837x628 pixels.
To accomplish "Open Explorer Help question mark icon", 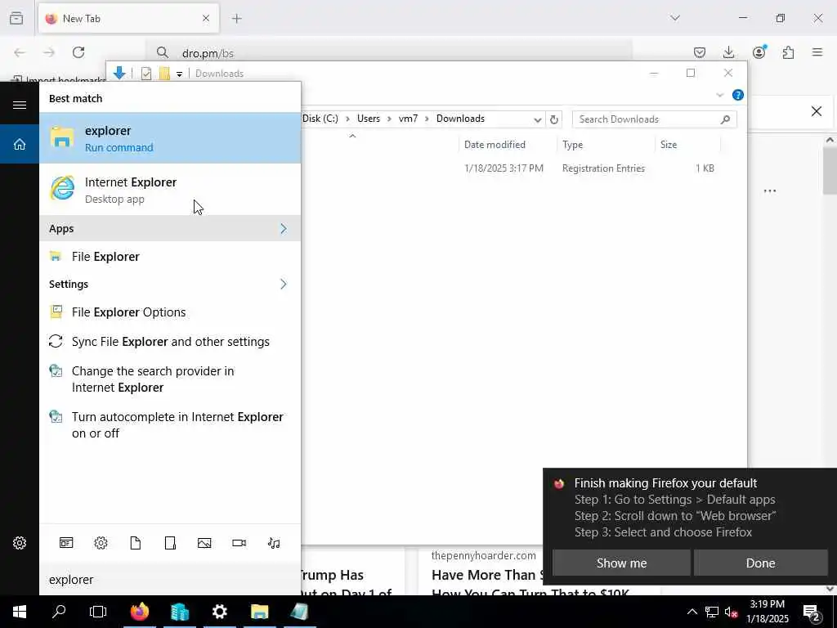I will point(738,95).
